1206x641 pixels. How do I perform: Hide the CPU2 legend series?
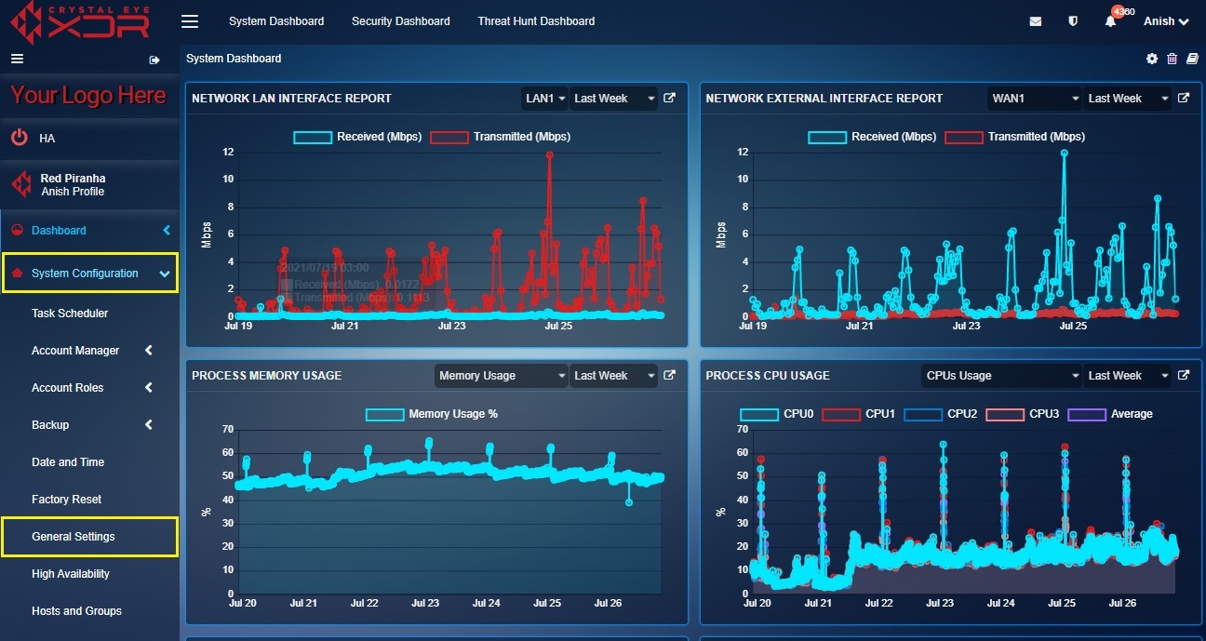click(940, 414)
